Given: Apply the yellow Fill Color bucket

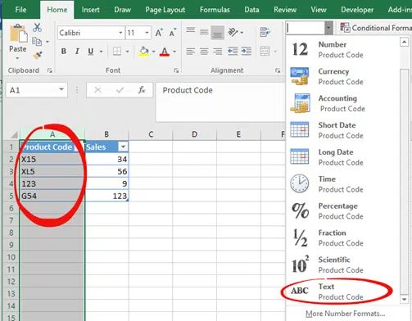Looking at the screenshot, I should 144,51.
